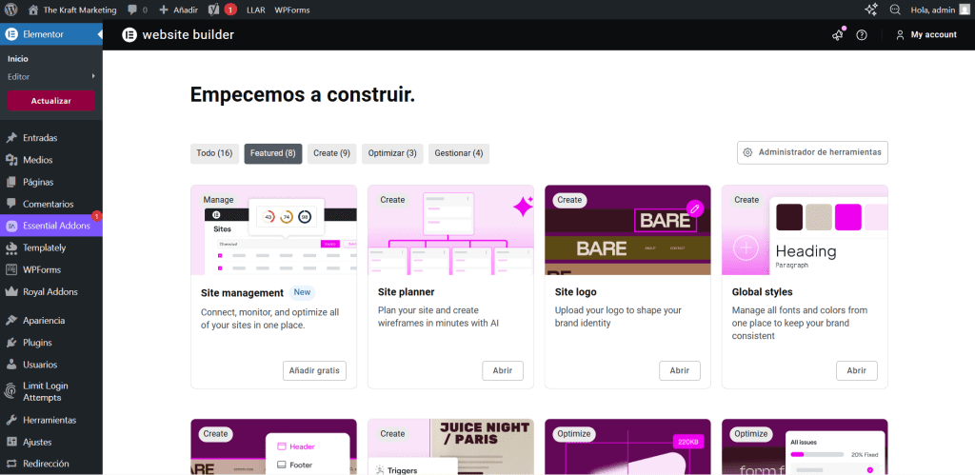975x475 pixels.
Task: Go to Plugins in the sidebar menu
Action: pyautogui.click(x=37, y=343)
